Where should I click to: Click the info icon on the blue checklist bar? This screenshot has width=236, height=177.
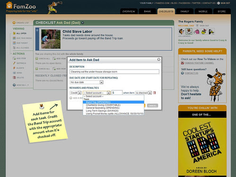point(37,30)
